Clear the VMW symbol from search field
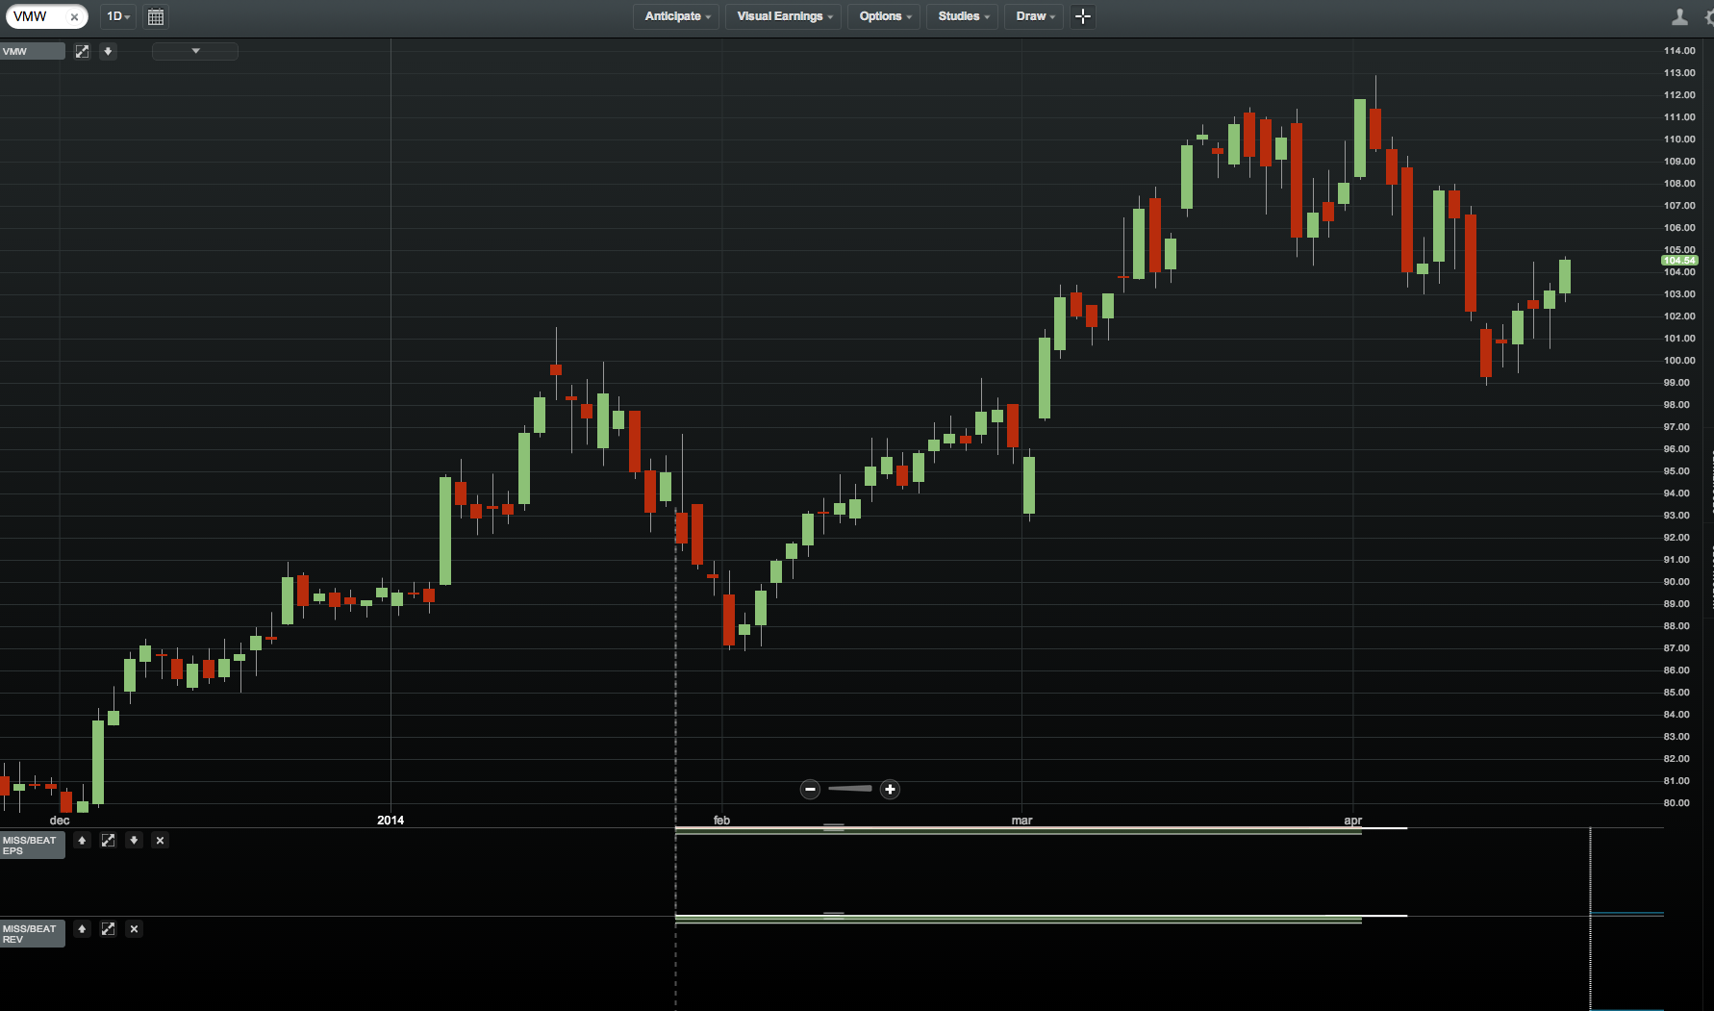The width and height of the screenshot is (1714, 1011). 74,16
